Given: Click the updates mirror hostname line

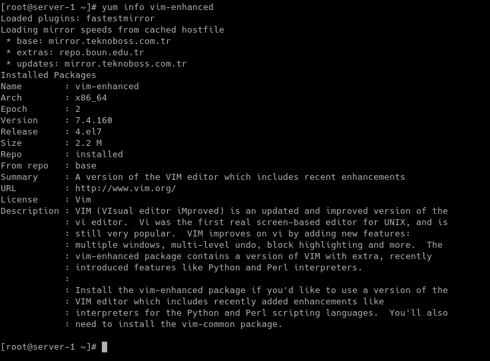Looking at the screenshot, I should [x=97, y=64].
